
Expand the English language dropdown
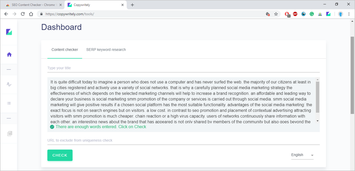click(302, 155)
